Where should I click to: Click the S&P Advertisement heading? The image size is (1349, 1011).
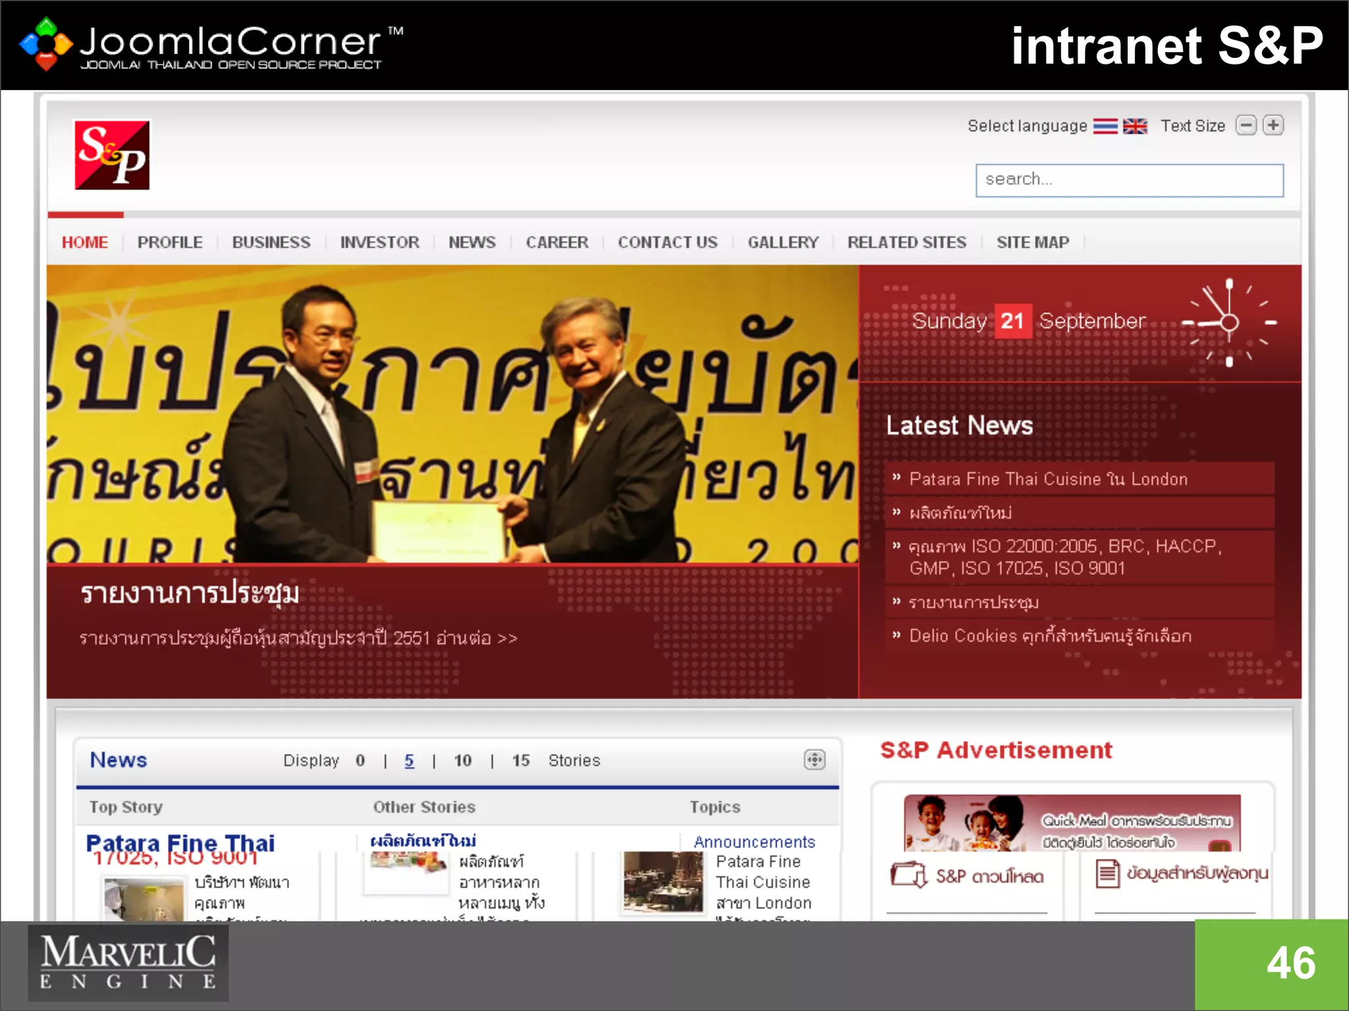pyautogui.click(x=996, y=750)
